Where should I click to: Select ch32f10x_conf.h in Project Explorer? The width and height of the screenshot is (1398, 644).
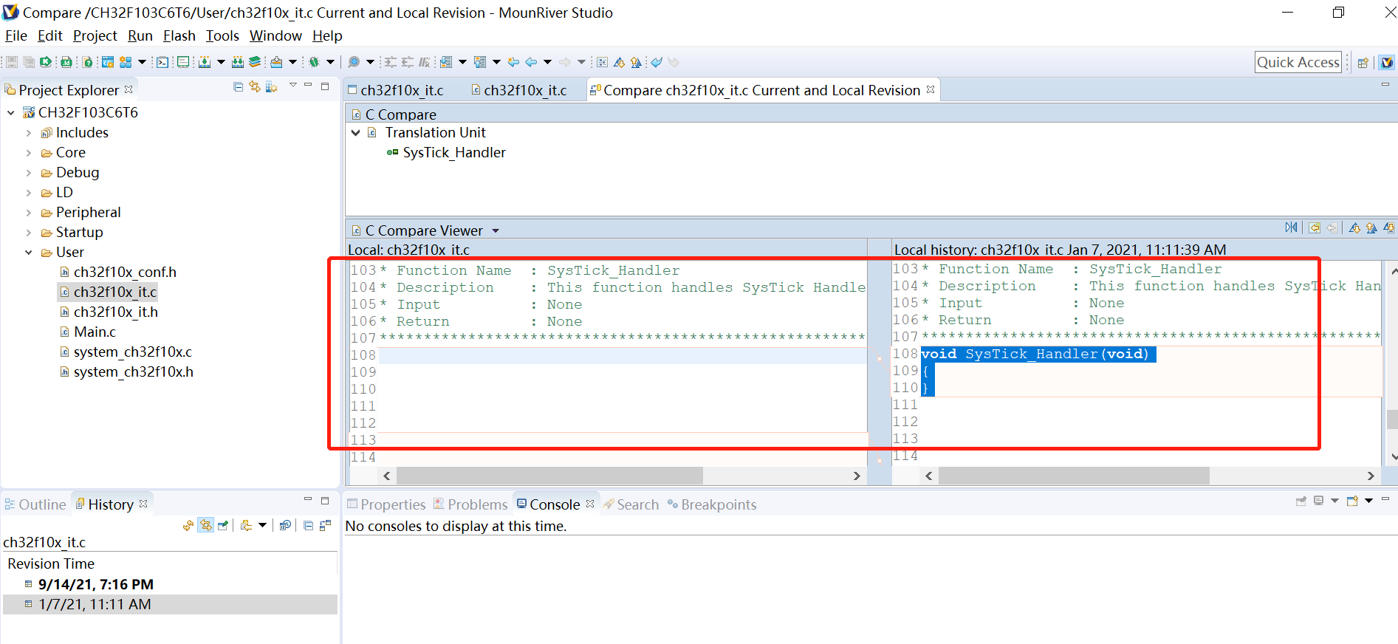coord(125,273)
